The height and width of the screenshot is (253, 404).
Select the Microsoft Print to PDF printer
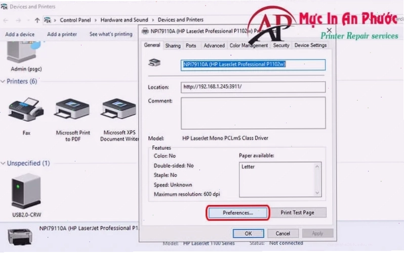[72, 109]
